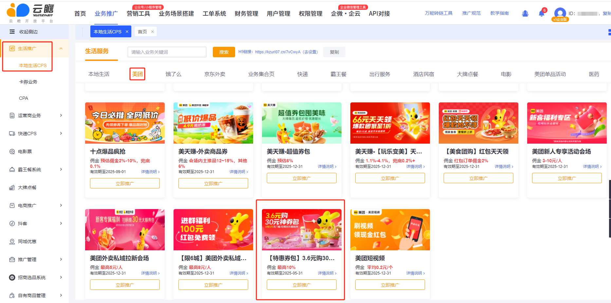Select 本地生活CPS in sidebar
Image resolution: width=611 pixels, height=303 pixels.
(x=33, y=65)
